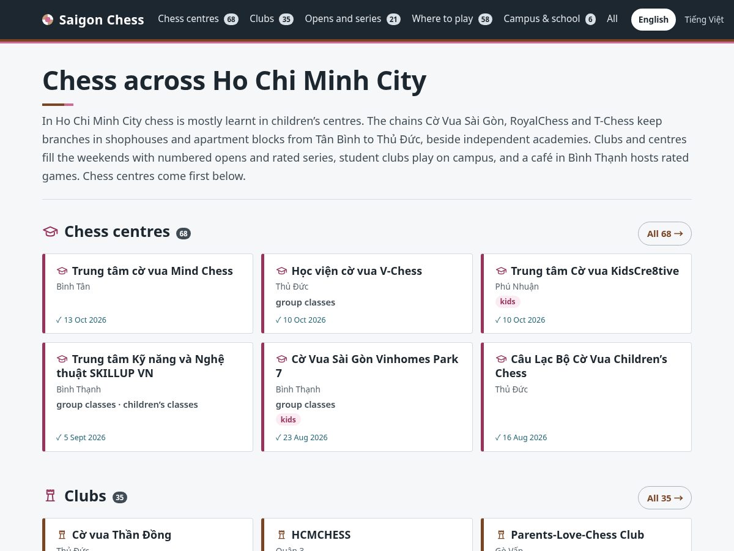Open Trung tâm Cờ vua KidsCre8tive card
The height and width of the screenshot is (551, 734).
tap(586, 294)
